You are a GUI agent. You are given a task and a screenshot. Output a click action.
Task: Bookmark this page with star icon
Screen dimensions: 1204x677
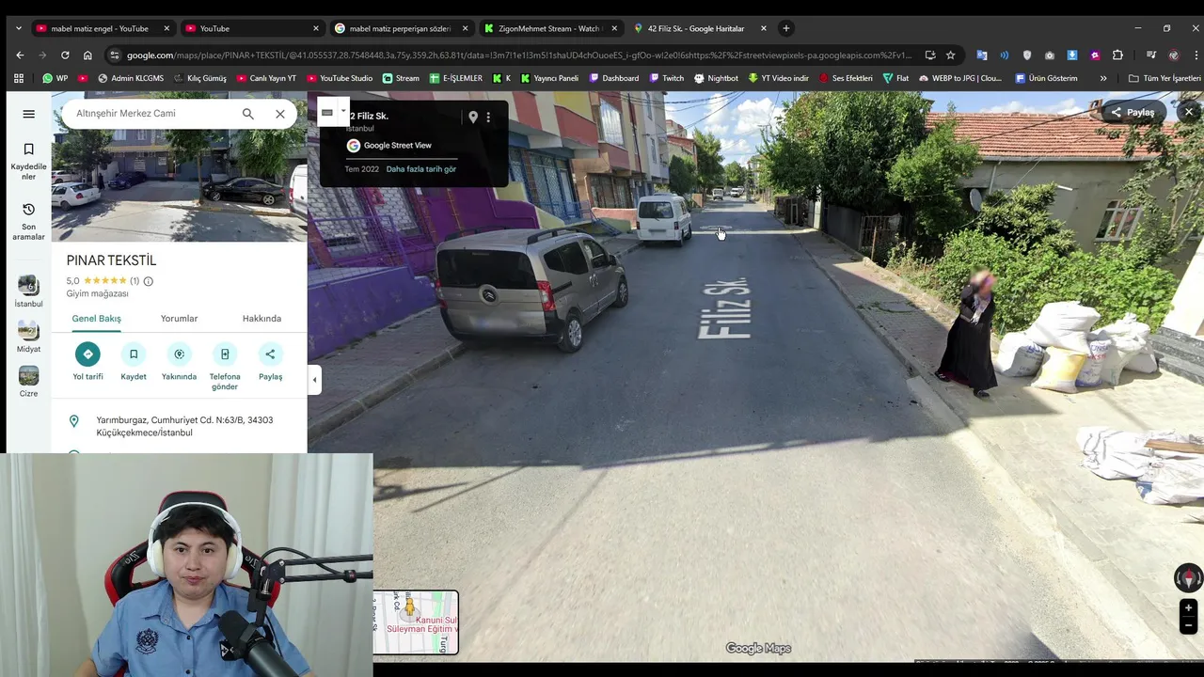(x=950, y=55)
